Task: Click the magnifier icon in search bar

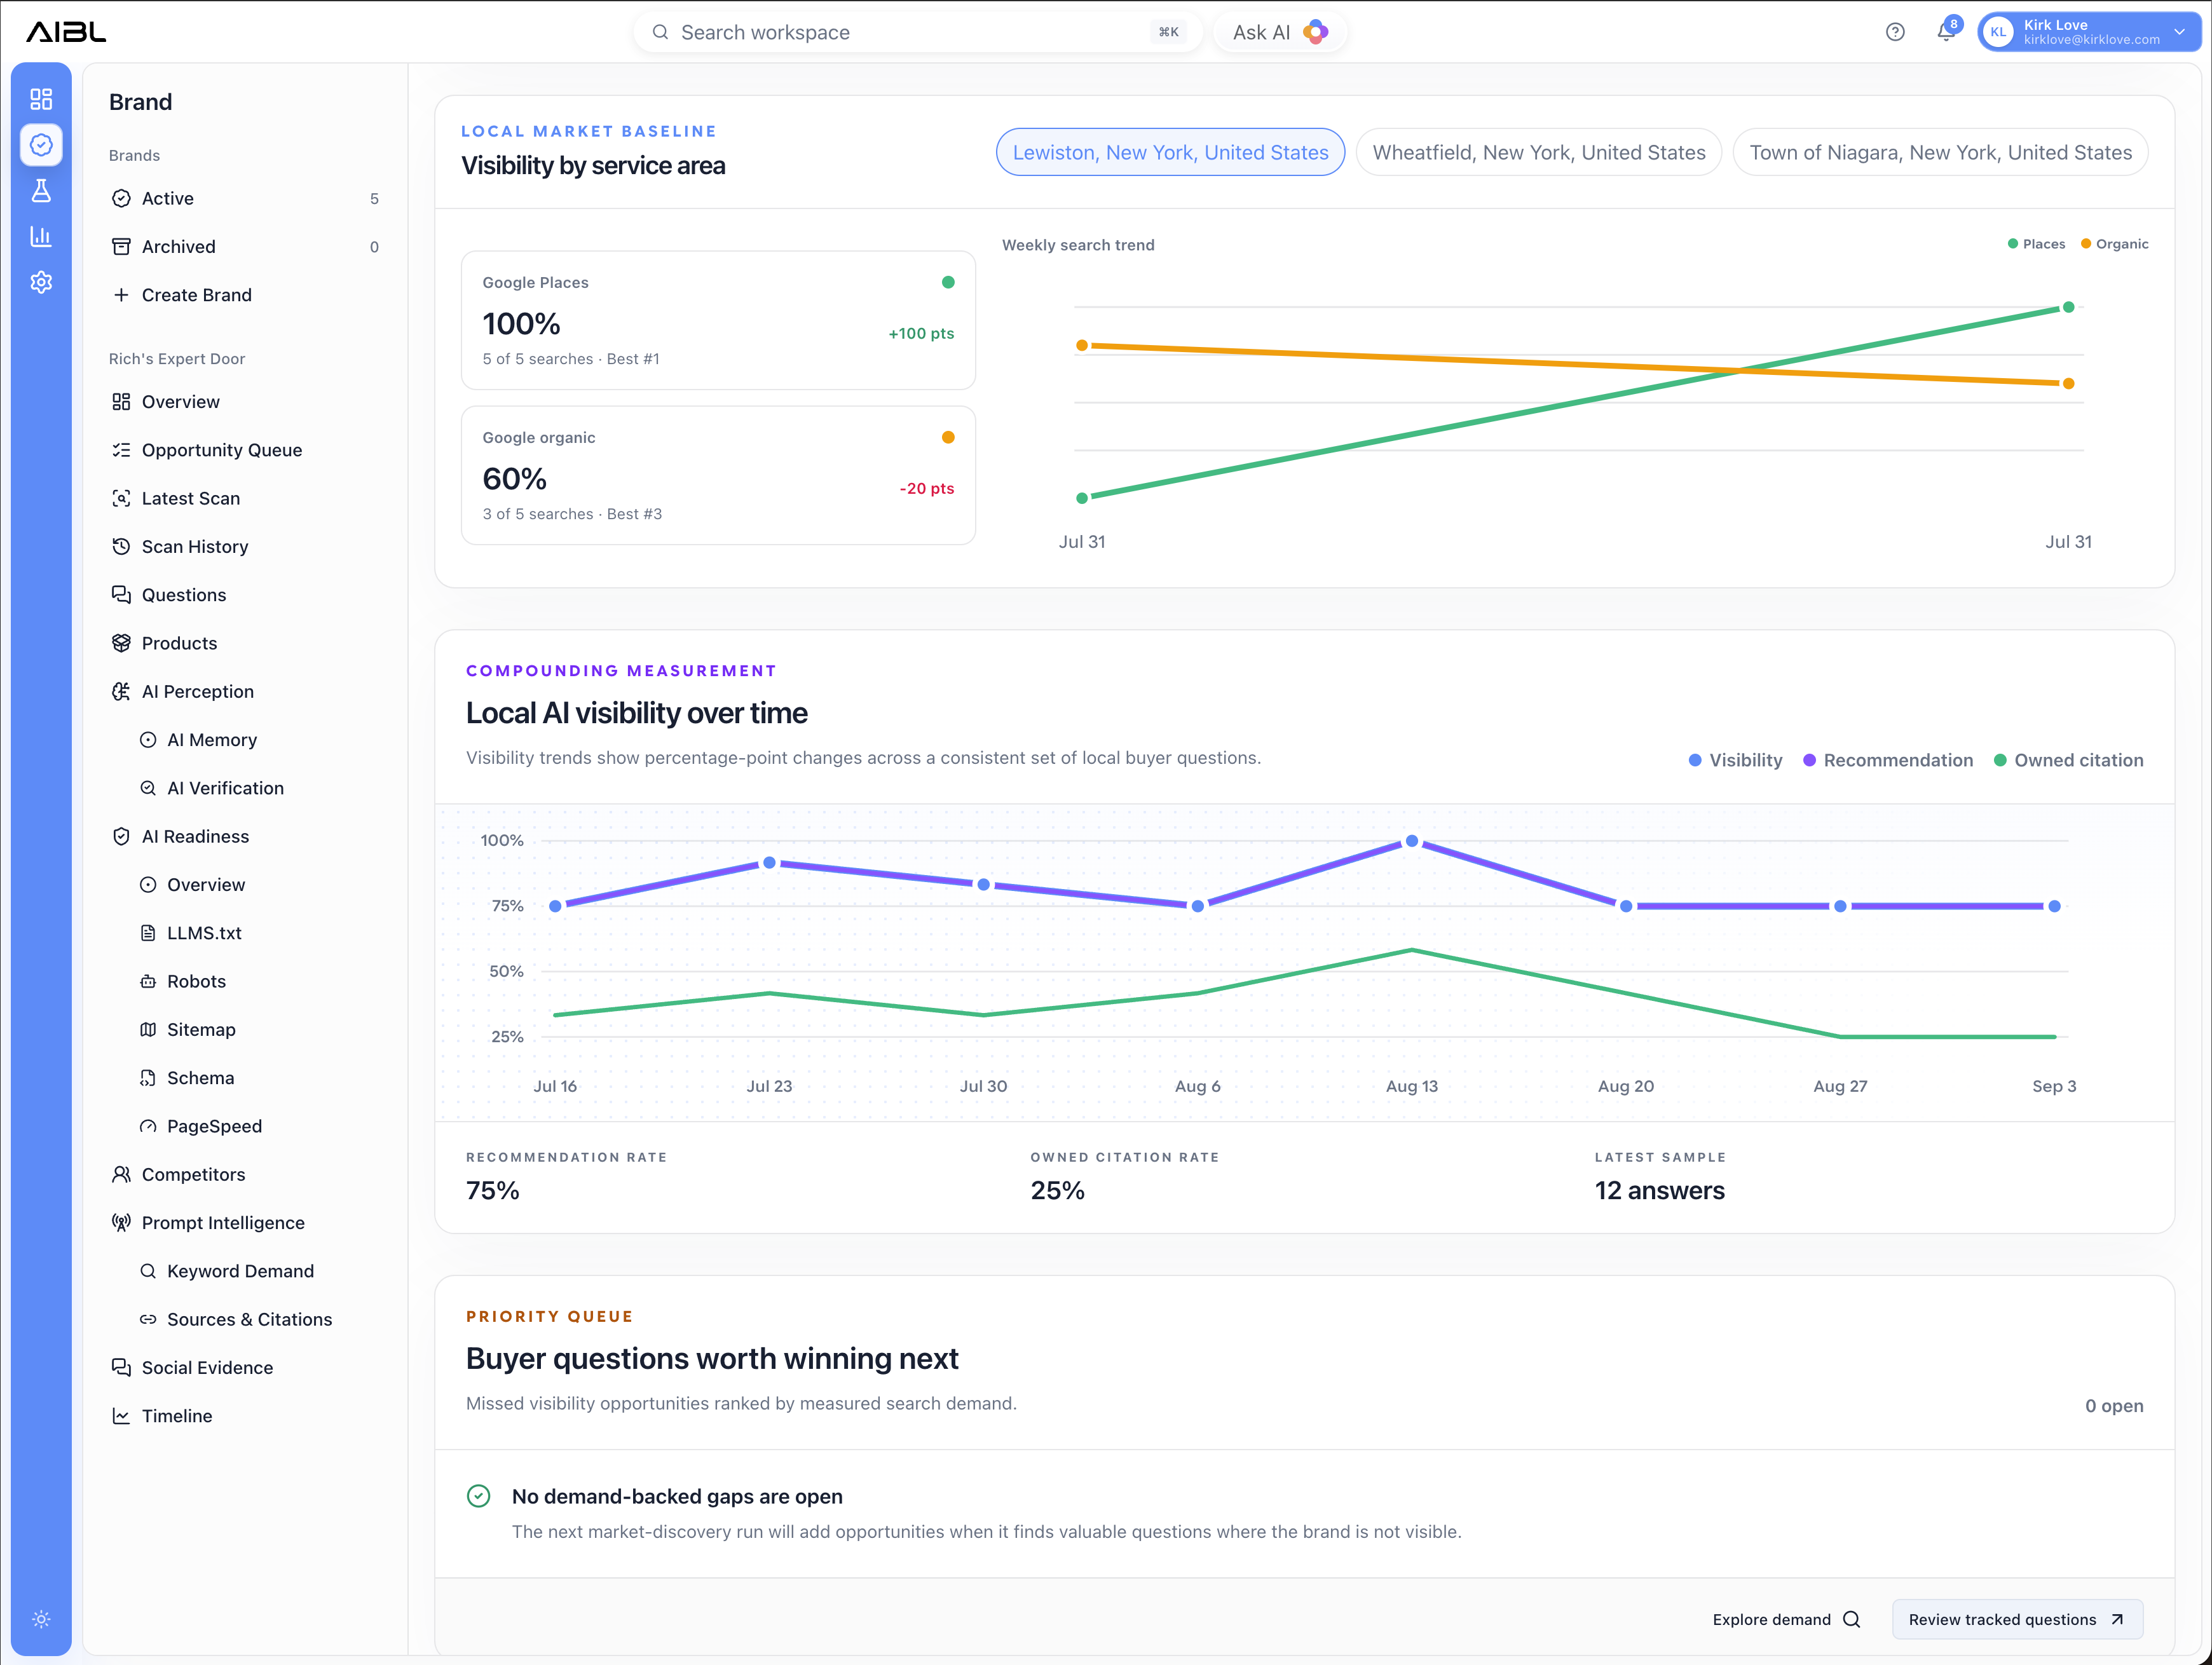Action: (660, 32)
